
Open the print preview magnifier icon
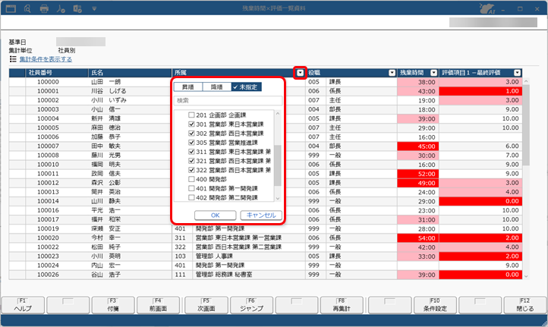pyautogui.click(x=27, y=8)
